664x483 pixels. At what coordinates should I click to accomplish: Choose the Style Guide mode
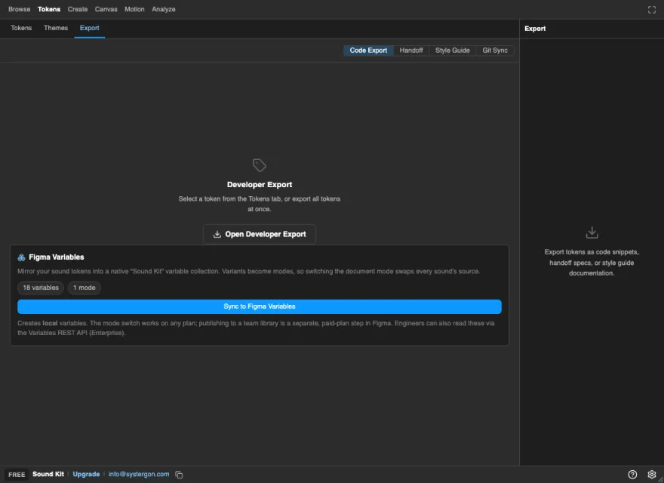[452, 51]
